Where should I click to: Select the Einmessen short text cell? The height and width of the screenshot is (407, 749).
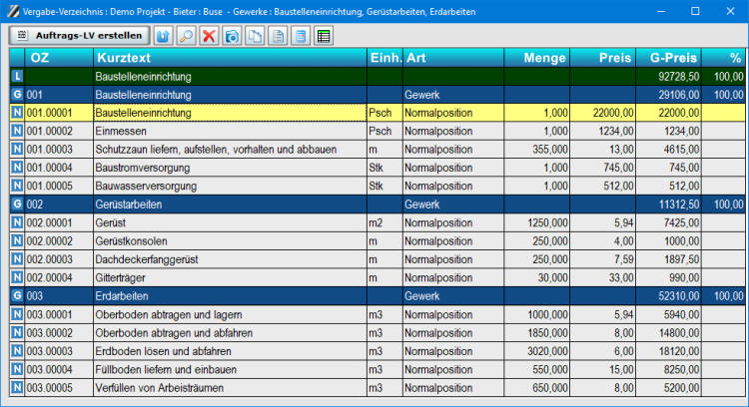click(x=231, y=131)
